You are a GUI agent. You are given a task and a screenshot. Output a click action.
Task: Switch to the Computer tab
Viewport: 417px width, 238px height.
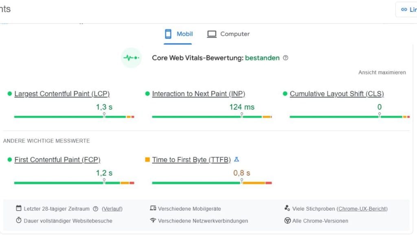228,34
